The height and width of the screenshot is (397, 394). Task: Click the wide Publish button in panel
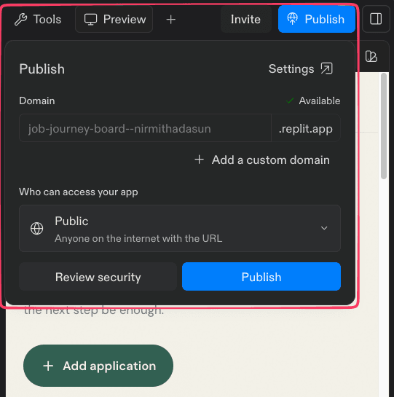(261, 277)
